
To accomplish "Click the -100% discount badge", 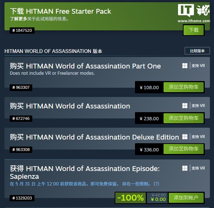I will coord(131,198).
